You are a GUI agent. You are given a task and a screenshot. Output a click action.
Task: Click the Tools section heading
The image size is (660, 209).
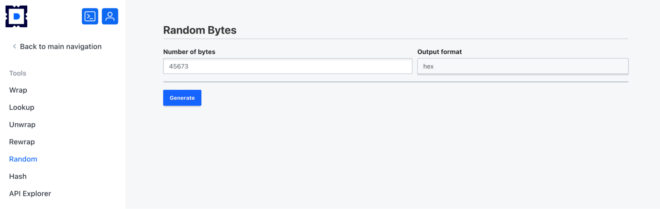pyautogui.click(x=18, y=73)
